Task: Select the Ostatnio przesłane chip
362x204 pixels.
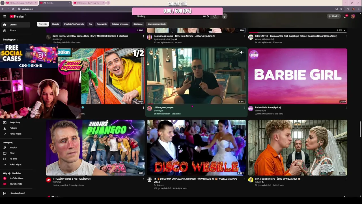Action: coord(120,24)
